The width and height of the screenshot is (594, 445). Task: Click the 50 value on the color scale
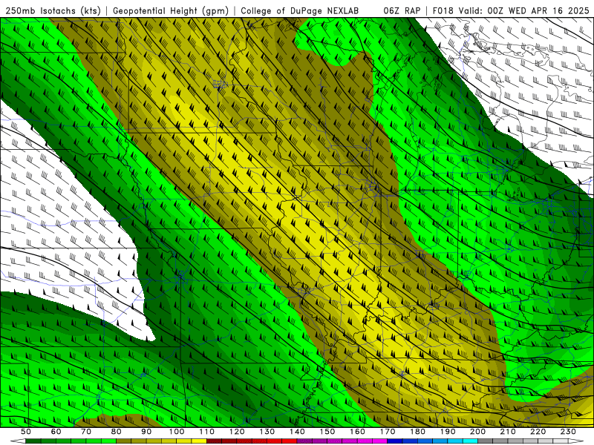coord(26,432)
